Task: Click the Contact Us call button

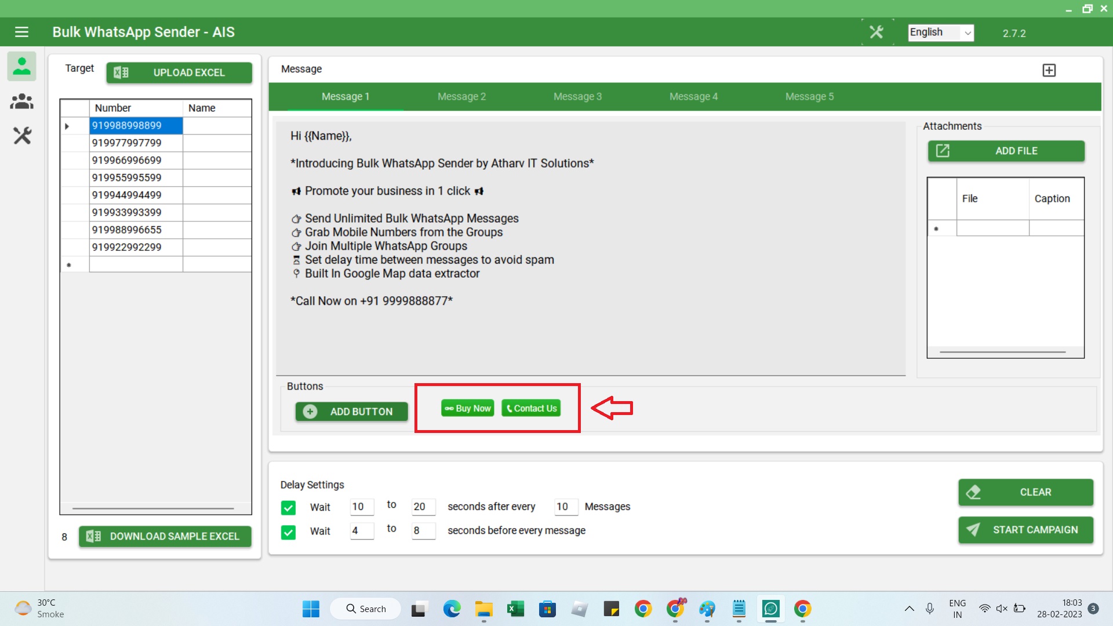Action: tap(531, 408)
